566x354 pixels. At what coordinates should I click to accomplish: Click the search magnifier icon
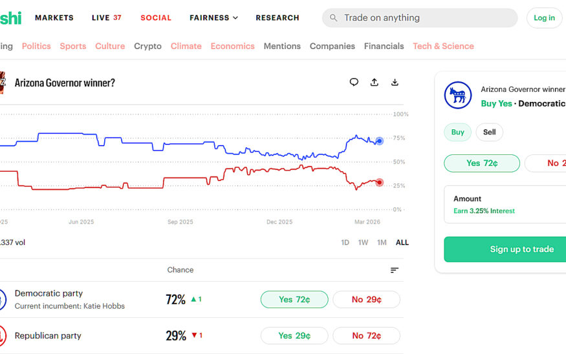coord(334,18)
